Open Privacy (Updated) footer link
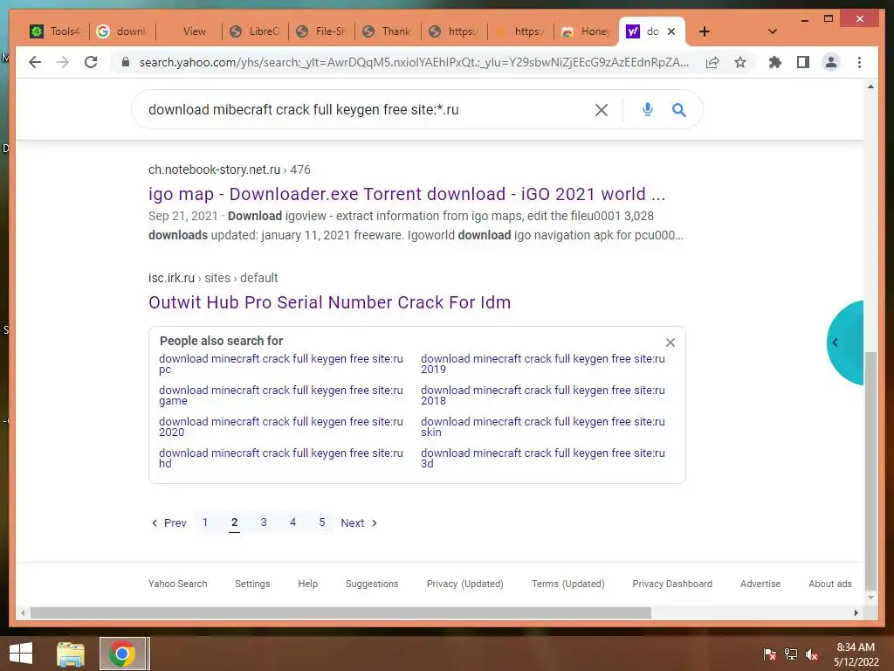This screenshot has width=894, height=671. pyautogui.click(x=465, y=584)
